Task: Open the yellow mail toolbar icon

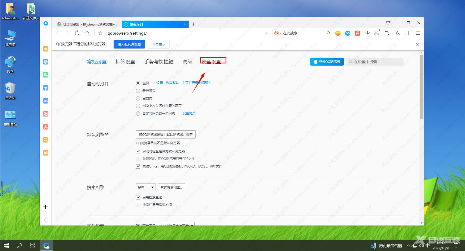Action: click(x=338, y=33)
